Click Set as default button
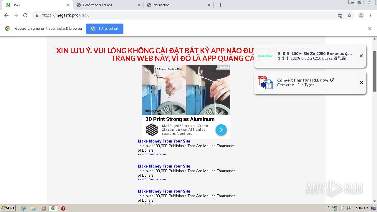 [x=105, y=29]
